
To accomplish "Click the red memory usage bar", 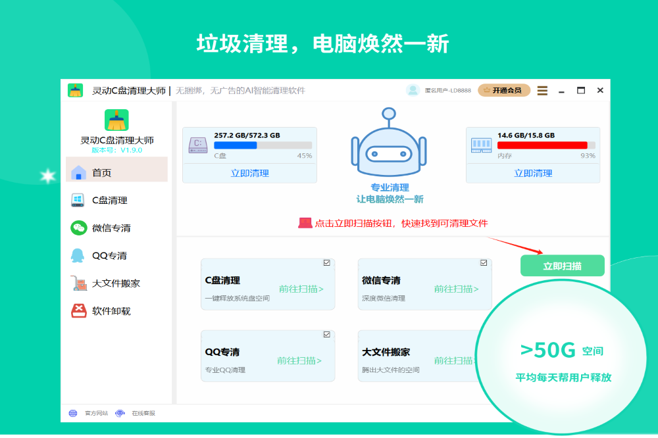I will (543, 145).
